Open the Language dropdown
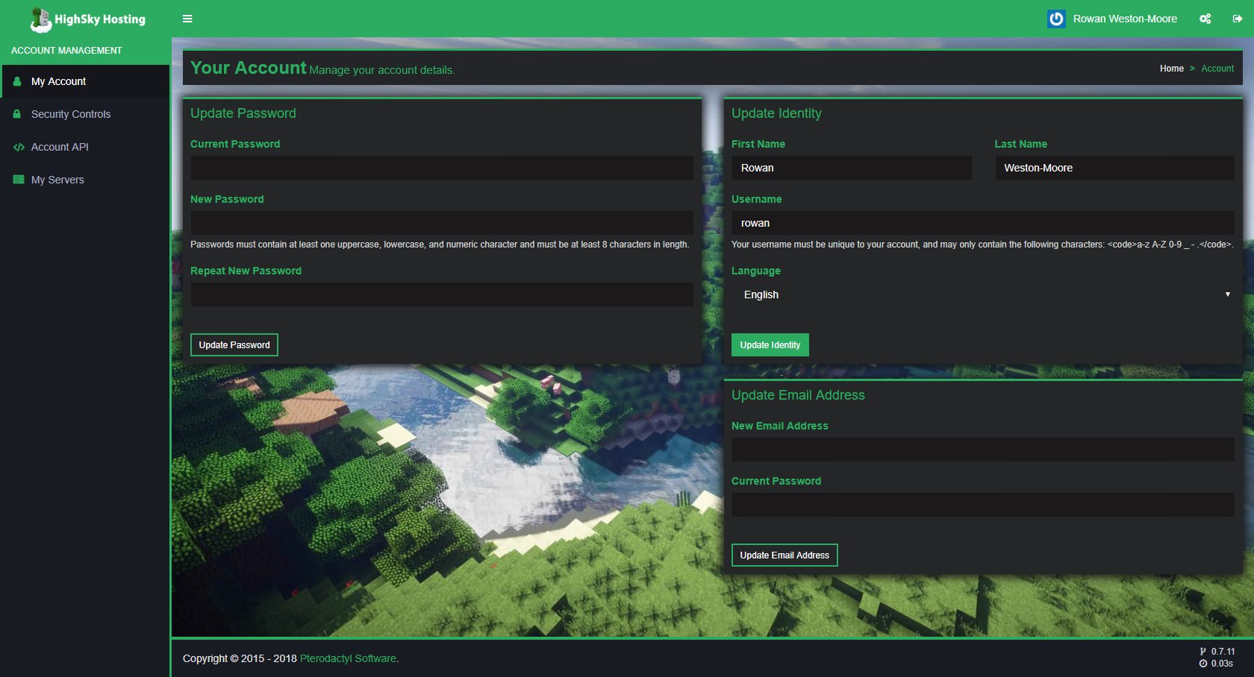This screenshot has width=1254, height=677. [982, 295]
